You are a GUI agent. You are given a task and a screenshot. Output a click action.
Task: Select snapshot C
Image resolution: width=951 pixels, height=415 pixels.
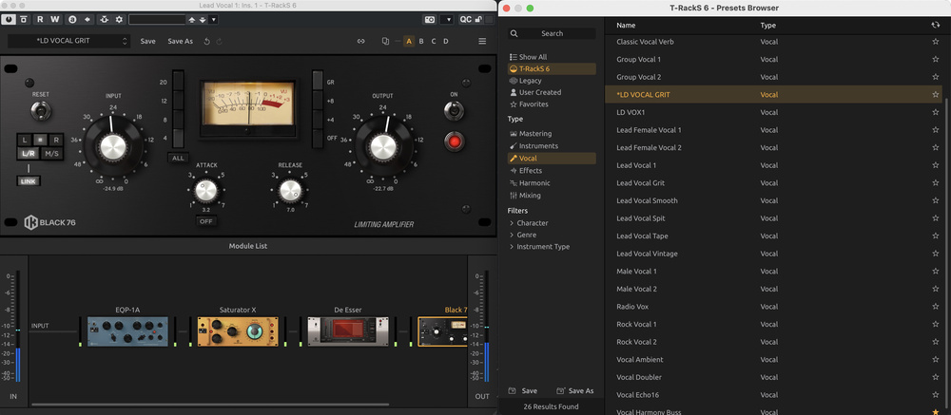click(x=433, y=41)
